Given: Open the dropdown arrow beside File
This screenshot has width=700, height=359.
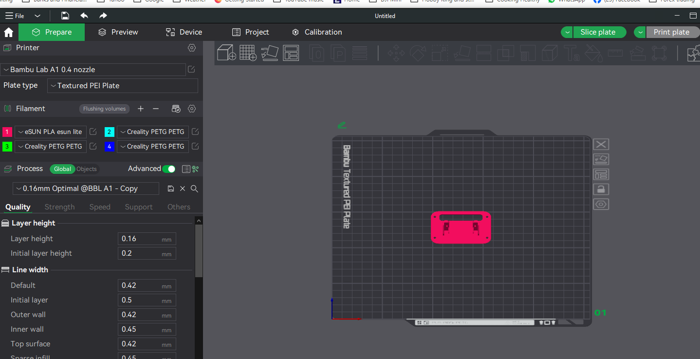Looking at the screenshot, I should 37,16.
